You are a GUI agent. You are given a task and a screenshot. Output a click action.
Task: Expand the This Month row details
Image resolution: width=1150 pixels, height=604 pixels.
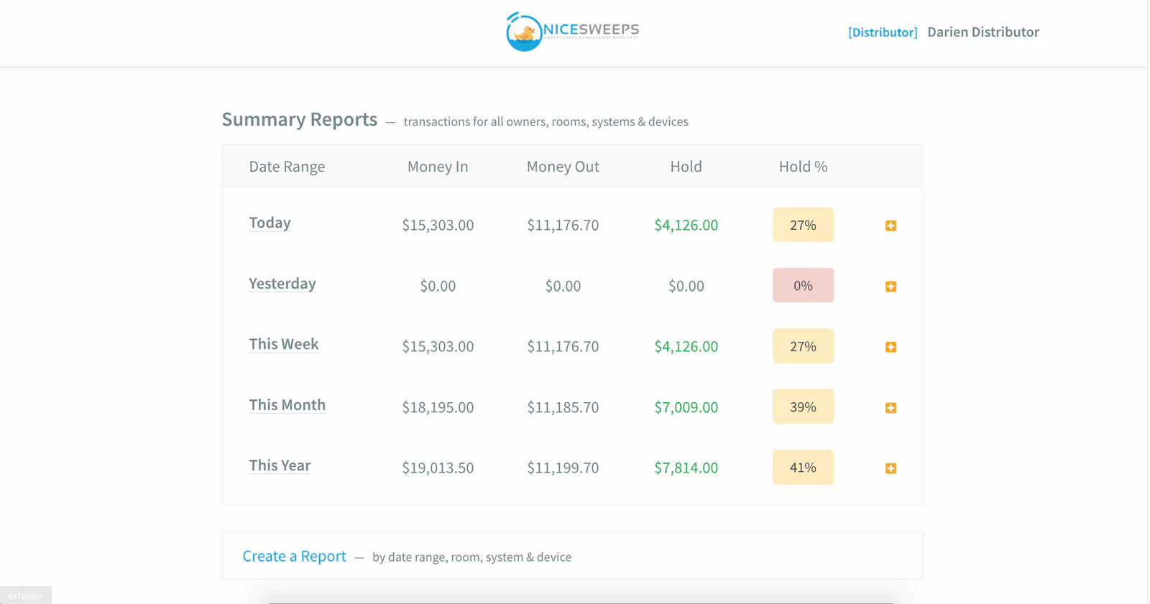891,408
